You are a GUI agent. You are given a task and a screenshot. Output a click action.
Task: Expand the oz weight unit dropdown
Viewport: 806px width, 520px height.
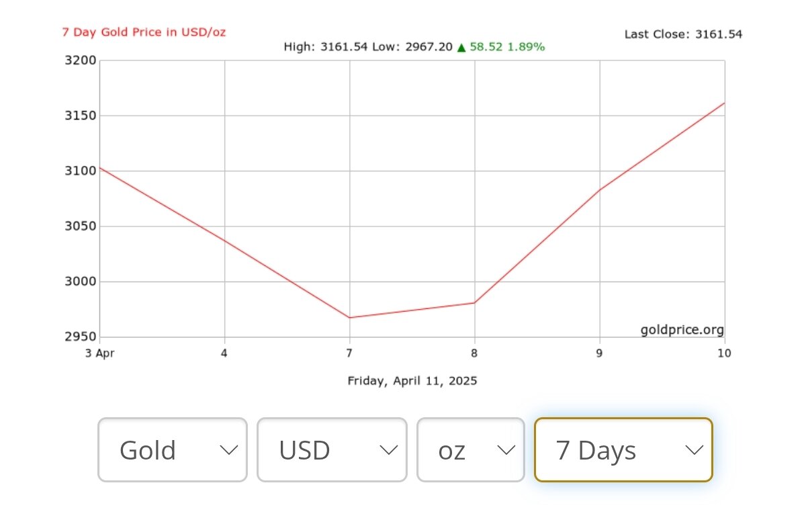(470, 450)
